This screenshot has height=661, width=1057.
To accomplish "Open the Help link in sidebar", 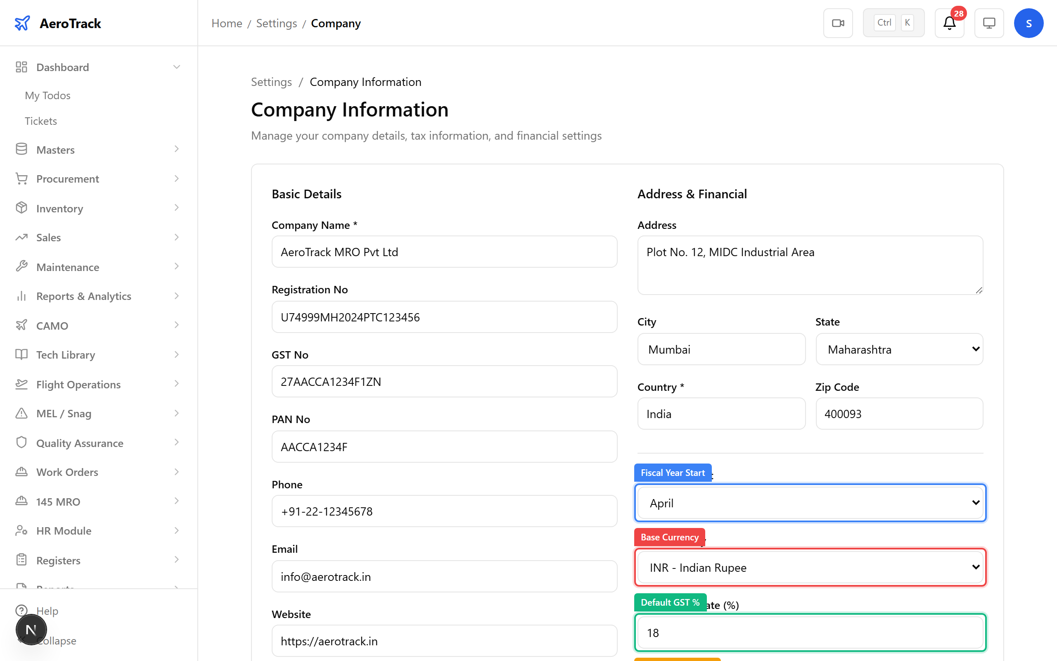I will pyautogui.click(x=47, y=611).
